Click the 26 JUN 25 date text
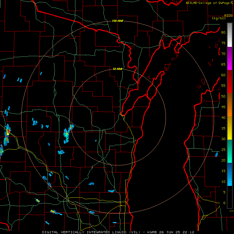Viewport: 234px width, 234px height. click(170, 232)
